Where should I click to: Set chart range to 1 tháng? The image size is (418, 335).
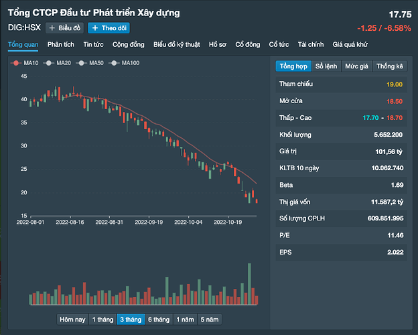click(102, 319)
